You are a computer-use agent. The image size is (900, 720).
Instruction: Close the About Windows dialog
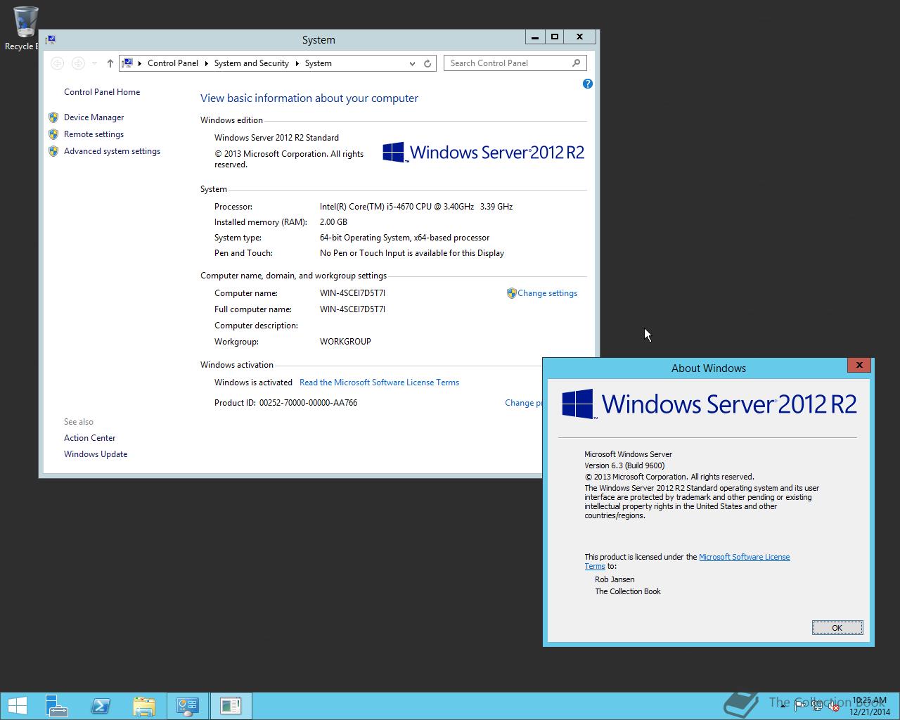tap(859, 365)
